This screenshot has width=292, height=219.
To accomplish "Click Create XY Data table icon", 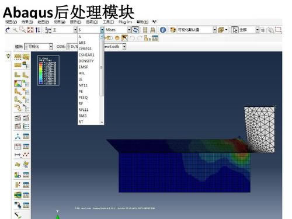I will pyautogui.click(x=18, y=147).
